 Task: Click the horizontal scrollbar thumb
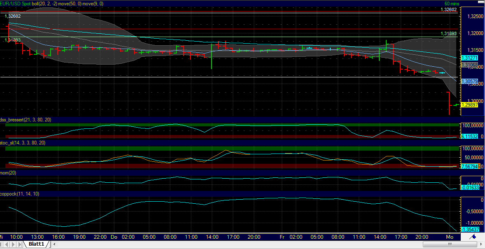[x=450, y=244]
